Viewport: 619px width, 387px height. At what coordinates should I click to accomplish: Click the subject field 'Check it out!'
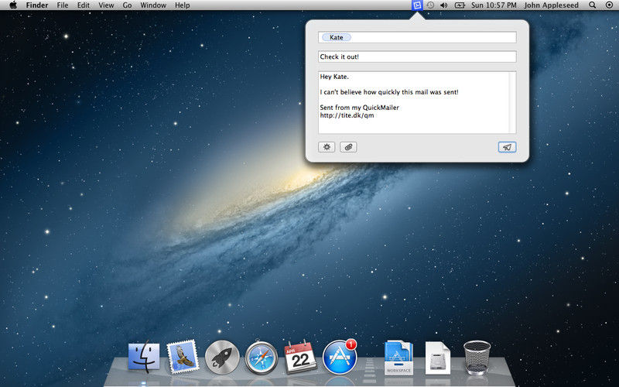417,57
